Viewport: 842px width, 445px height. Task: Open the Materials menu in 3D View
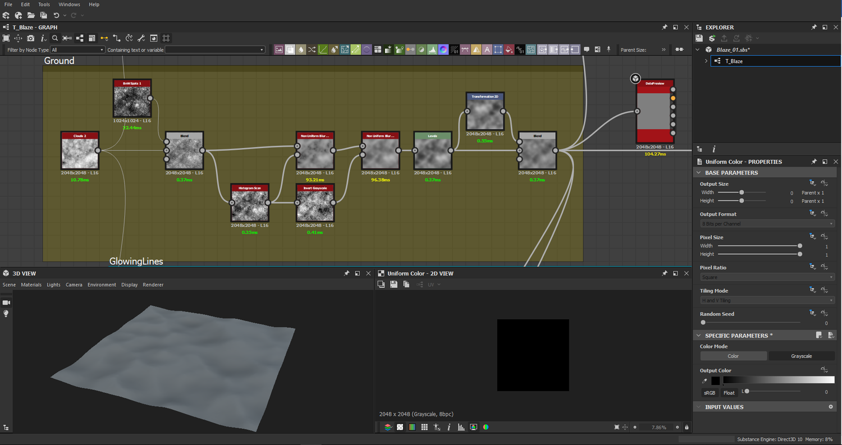pyautogui.click(x=31, y=285)
